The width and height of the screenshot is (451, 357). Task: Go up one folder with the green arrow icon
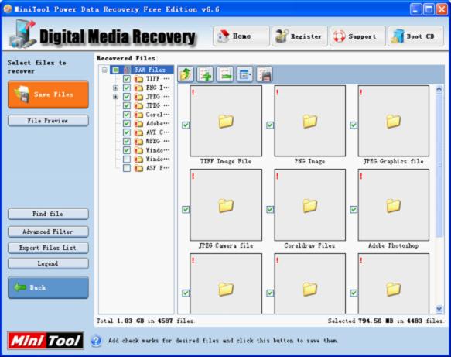tap(186, 74)
